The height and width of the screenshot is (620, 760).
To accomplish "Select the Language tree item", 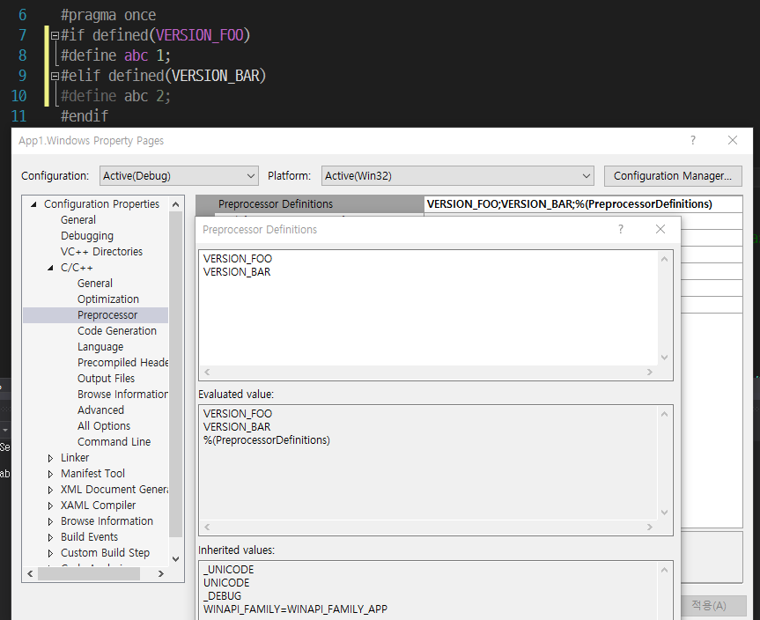I will coord(100,347).
